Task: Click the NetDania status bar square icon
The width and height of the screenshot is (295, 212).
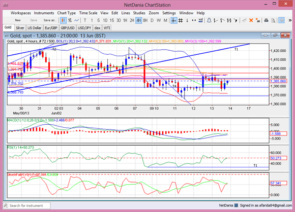Action: click(x=237, y=205)
